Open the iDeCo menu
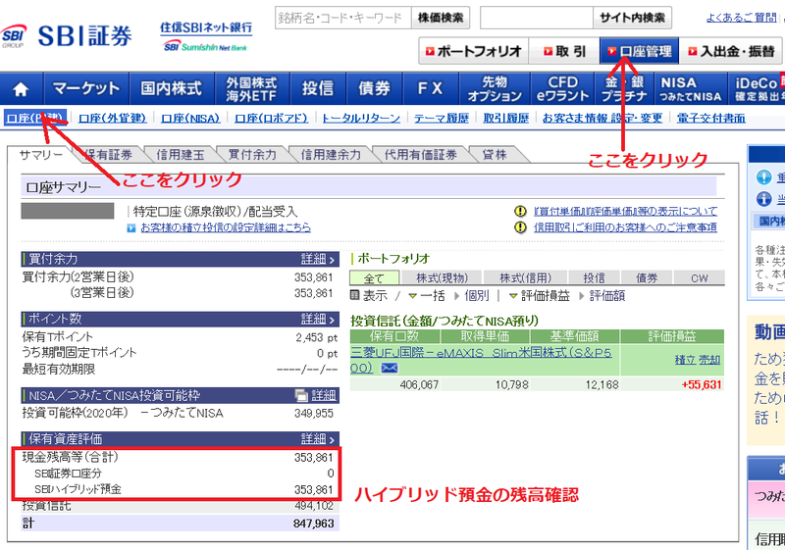 [x=757, y=89]
